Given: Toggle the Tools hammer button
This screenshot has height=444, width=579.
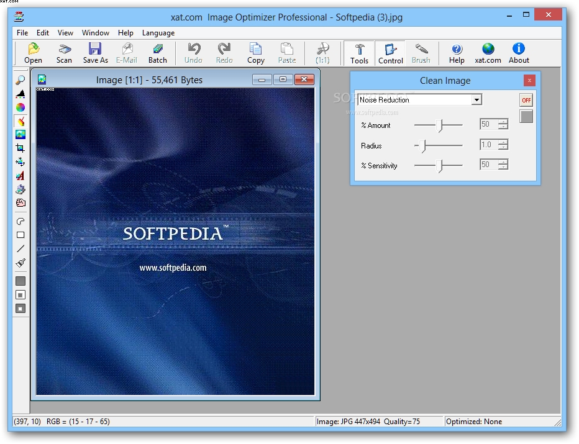Looking at the screenshot, I should tap(359, 53).
